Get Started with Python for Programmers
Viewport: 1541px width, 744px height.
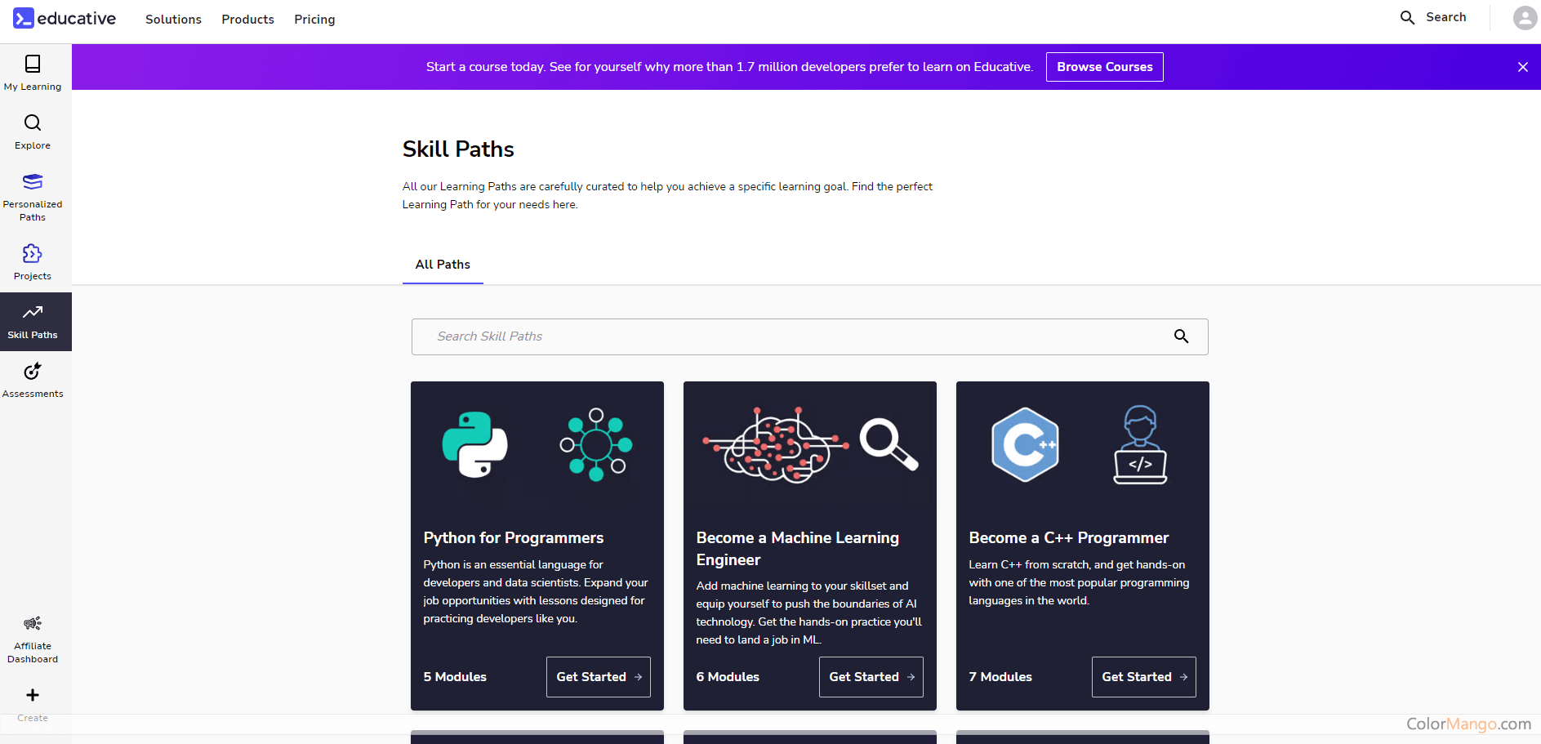[598, 677]
